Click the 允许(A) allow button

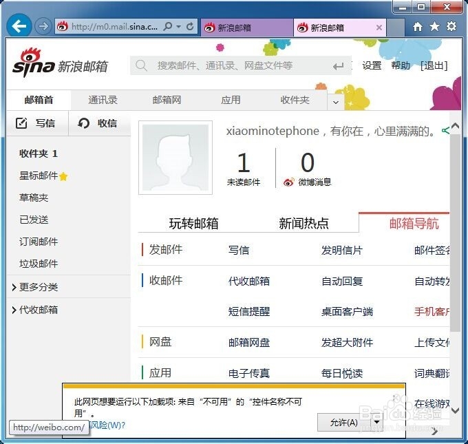pos(344,422)
